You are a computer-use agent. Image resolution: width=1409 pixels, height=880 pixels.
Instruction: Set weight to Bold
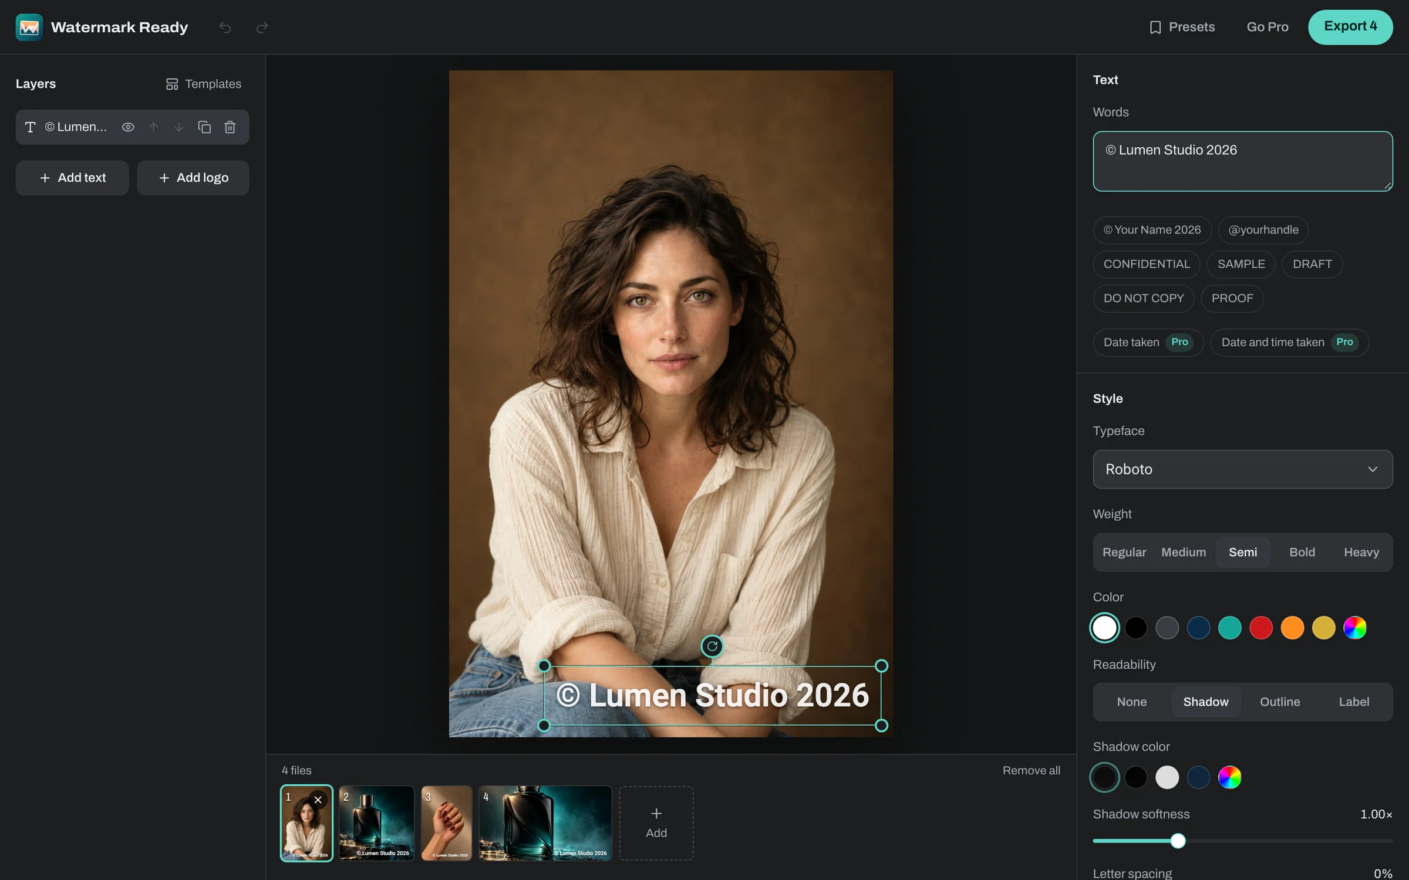coord(1302,552)
